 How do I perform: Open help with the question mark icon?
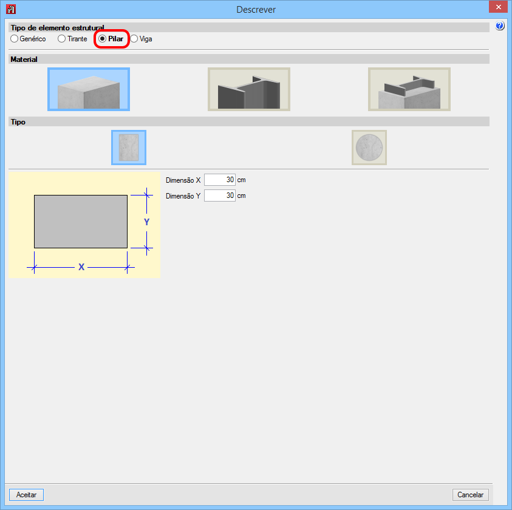pyautogui.click(x=500, y=25)
